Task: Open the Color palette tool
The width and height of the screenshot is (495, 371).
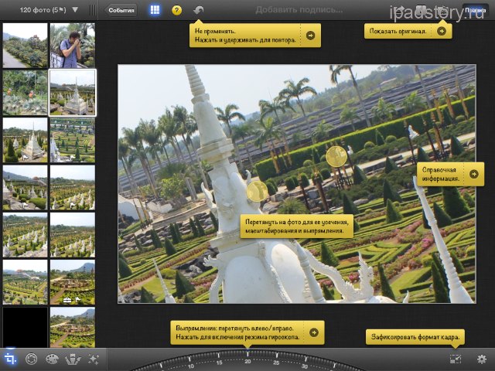Action: 52,359
